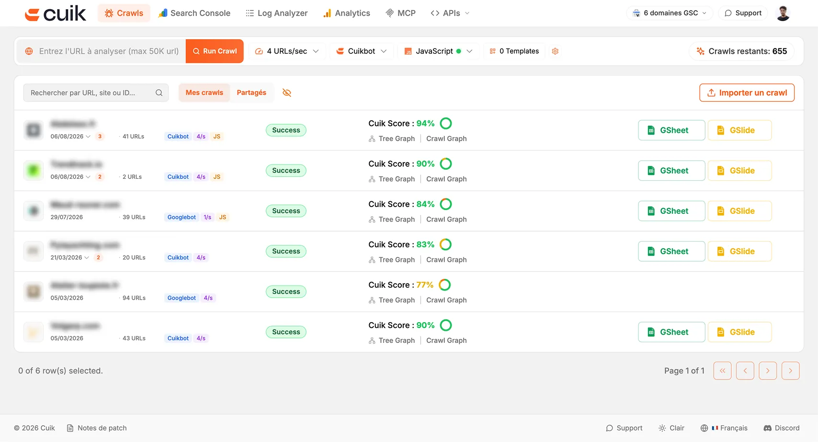The height and width of the screenshot is (442, 818).
Task: Open the Search Console tab
Action: click(x=194, y=13)
